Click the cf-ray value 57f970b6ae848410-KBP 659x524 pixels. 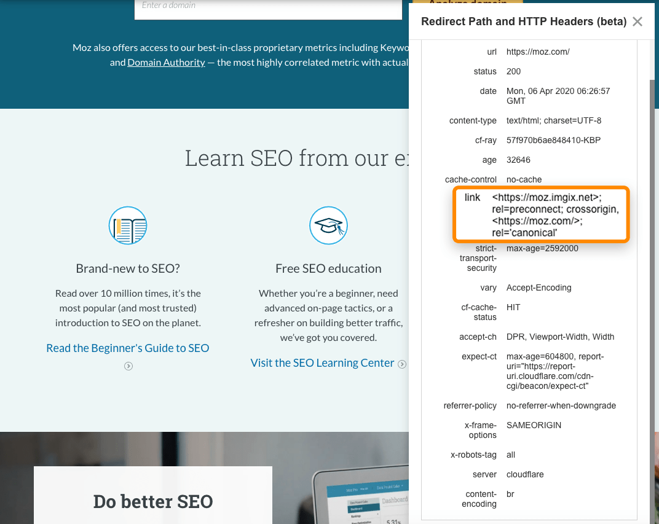coord(553,140)
